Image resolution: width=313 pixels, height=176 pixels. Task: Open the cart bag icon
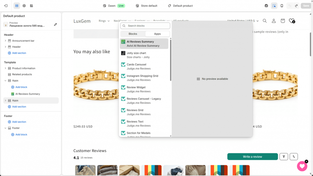click(x=283, y=21)
